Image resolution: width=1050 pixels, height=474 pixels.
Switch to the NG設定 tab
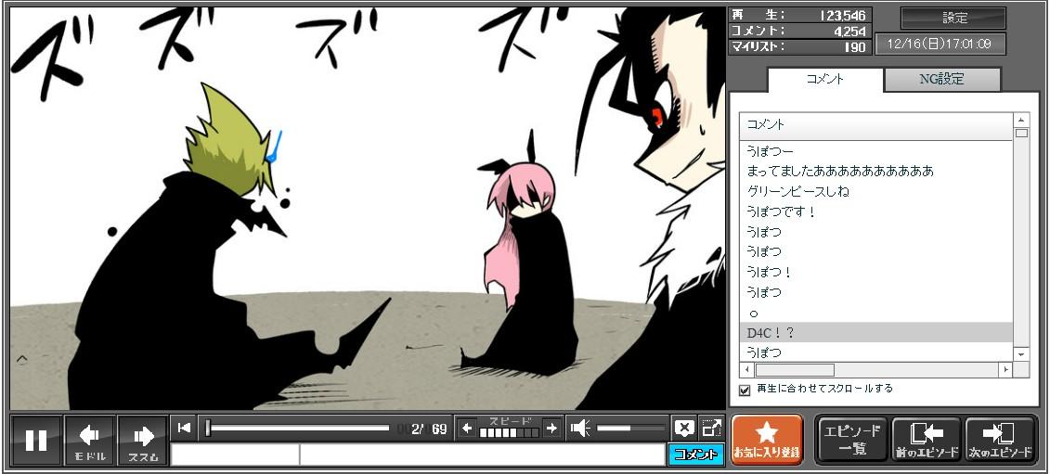[x=941, y=80]
